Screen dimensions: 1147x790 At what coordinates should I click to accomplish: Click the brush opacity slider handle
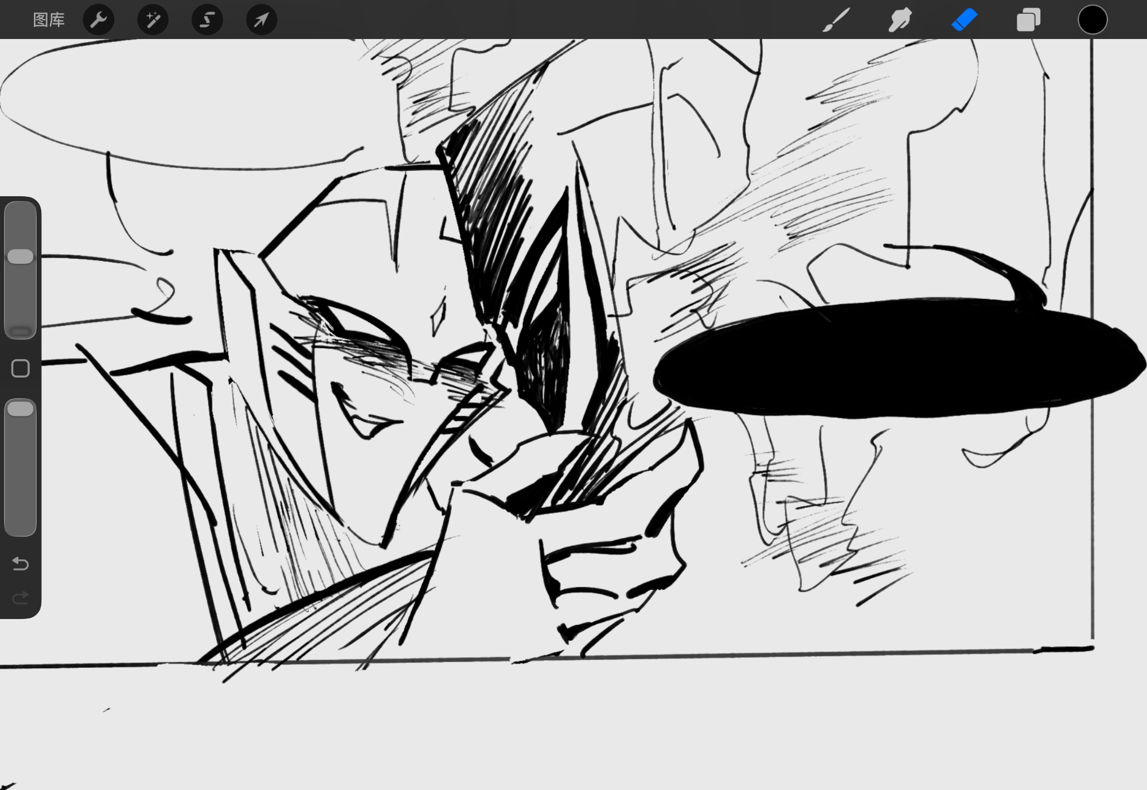[x=21, y=409]
